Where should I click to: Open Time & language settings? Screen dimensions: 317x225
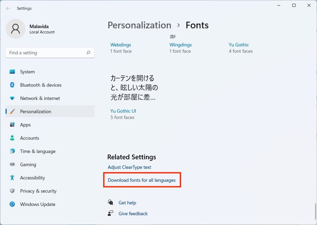click(x=50, y=151)
